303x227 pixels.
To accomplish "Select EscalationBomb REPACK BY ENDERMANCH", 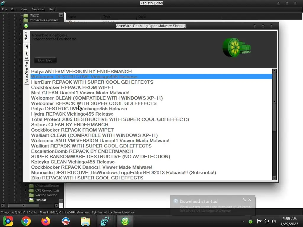I will tap(151, 151).
